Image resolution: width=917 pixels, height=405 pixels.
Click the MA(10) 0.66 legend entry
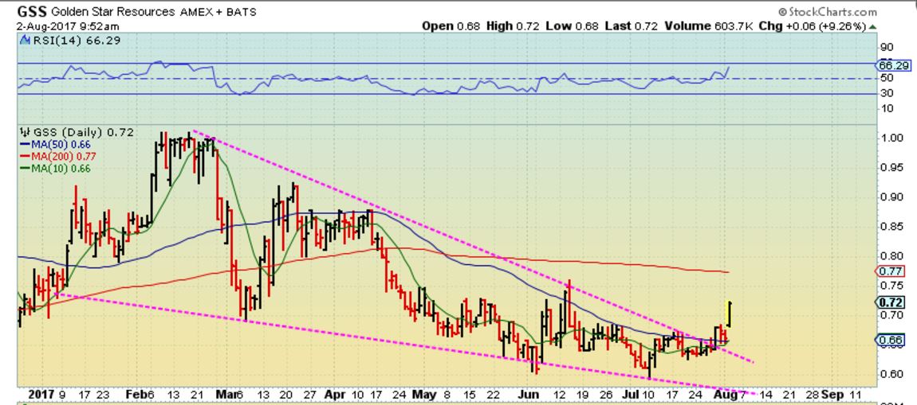click(x=56, y=169)
